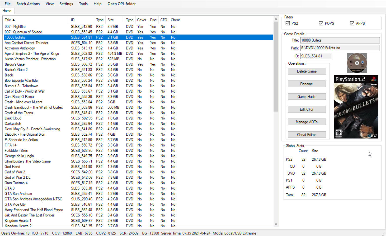Image resolution: width=386 pixels, height=236 pixels.
Task: Open the Help menu
Action: tap(98, 4)
